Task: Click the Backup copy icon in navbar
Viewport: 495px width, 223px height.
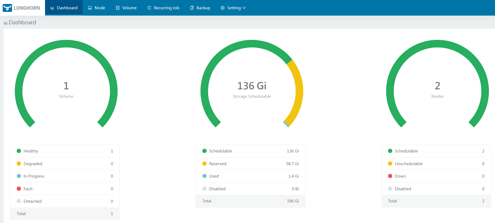Action: coord(192,8)
